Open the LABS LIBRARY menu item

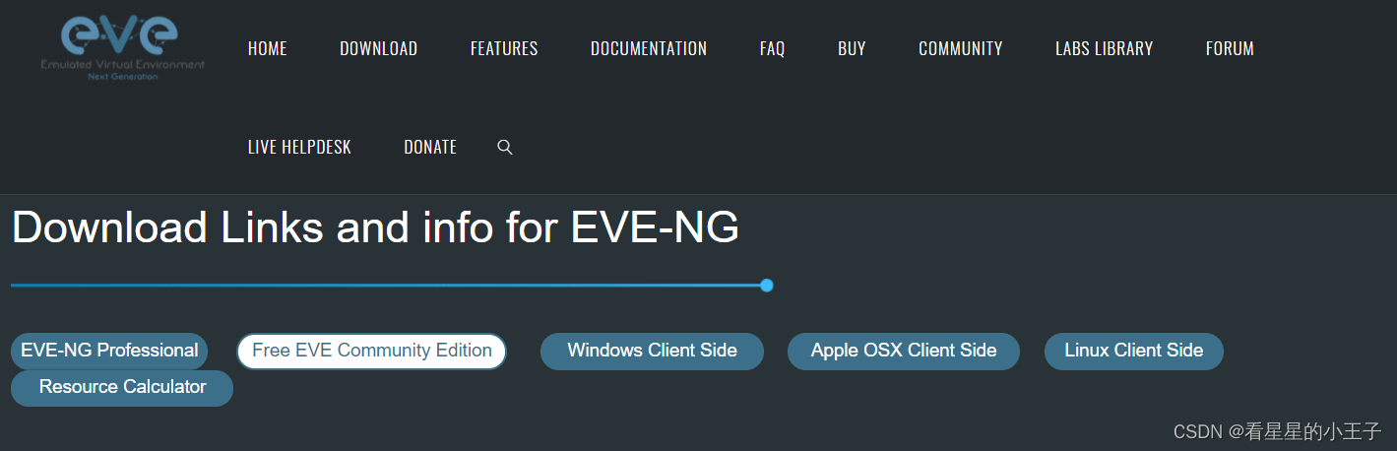click(1105, 48)
